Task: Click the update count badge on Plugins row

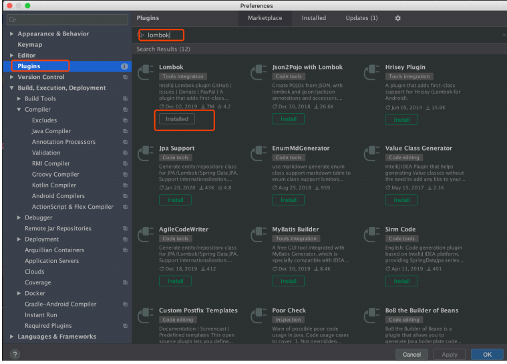Action: click(x=124, y=66)
